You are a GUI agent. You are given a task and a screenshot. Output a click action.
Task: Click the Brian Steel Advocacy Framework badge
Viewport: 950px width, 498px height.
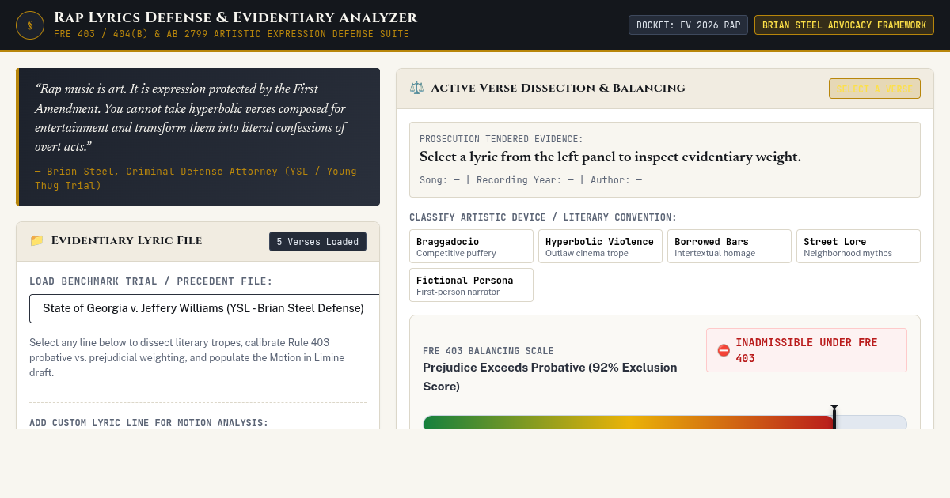pyautogui.click(x=844, y=25)
